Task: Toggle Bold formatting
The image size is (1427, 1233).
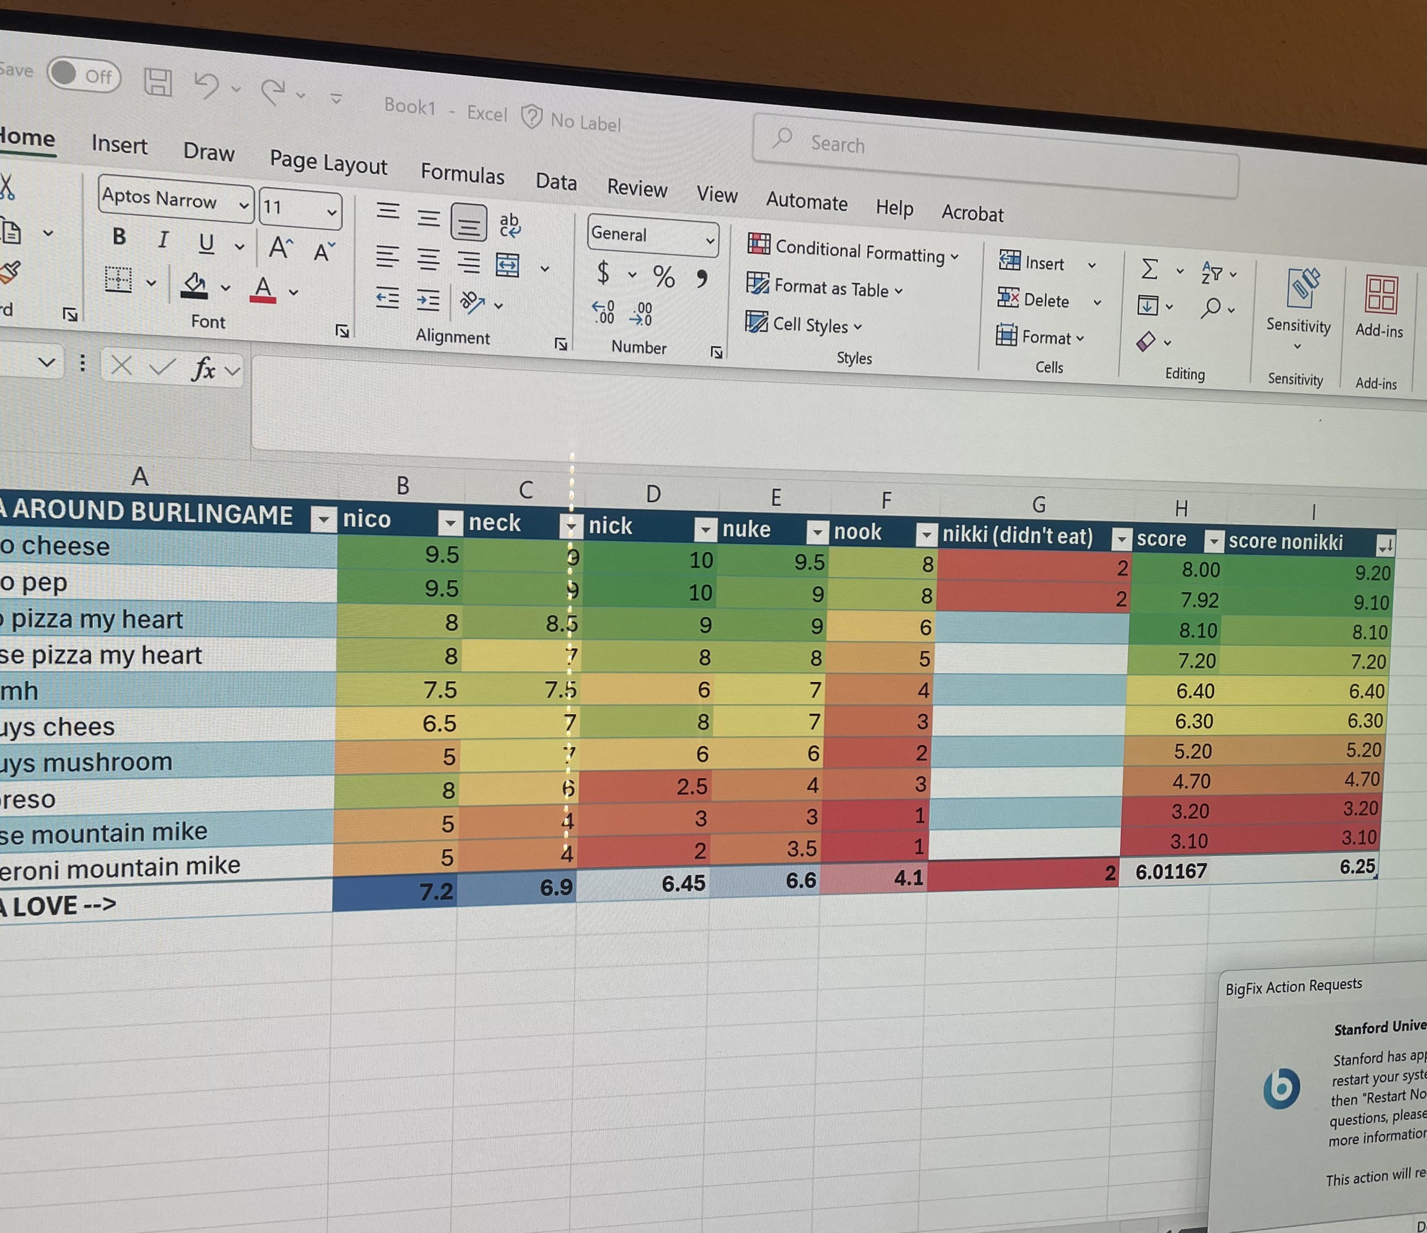Action: (x=119, y=236)
